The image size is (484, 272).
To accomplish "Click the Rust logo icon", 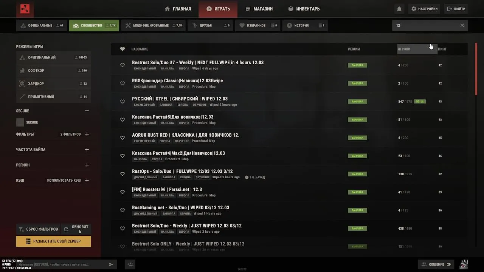I will (x=25, y=9).
